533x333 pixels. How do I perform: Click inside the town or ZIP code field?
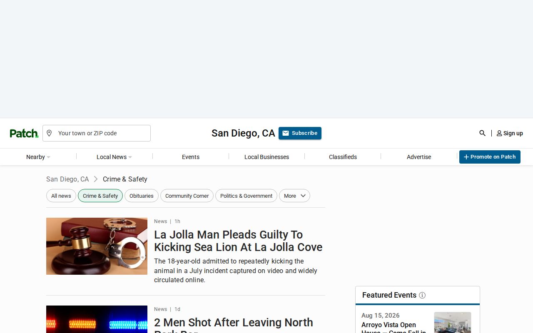tap(97, 133)
